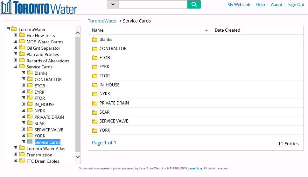Click the TorontoWater breadcrumb link
Image resolution: width=308 pixels, height=177 pixels.
click(x=102, y=21)
